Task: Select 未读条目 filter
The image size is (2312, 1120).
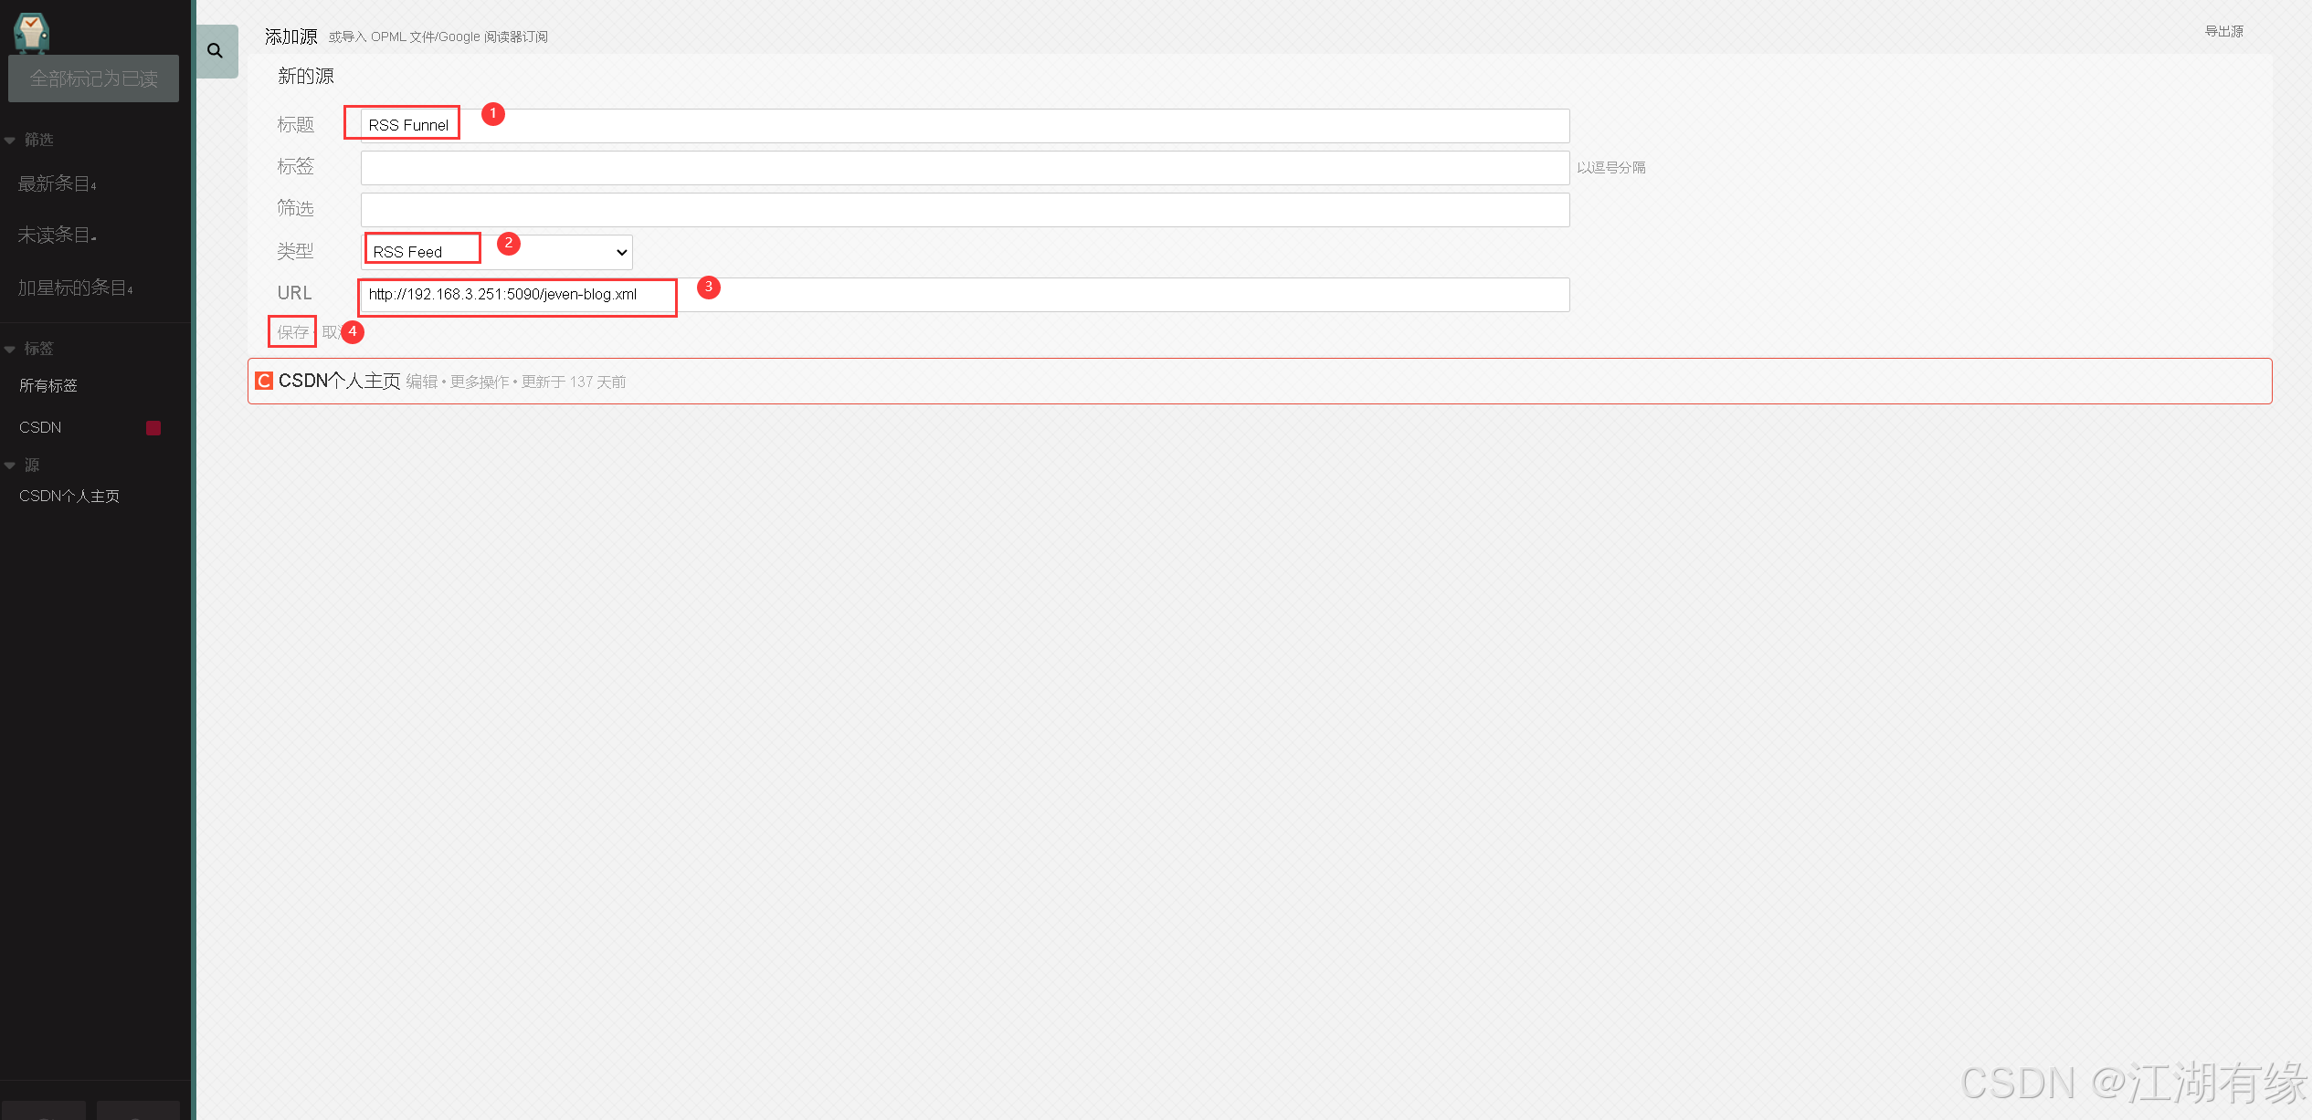Action: 57,236
